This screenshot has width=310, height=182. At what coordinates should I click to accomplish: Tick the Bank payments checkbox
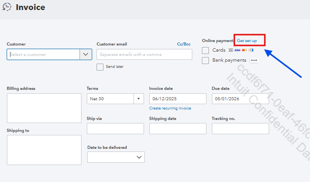tap(205, 60)
